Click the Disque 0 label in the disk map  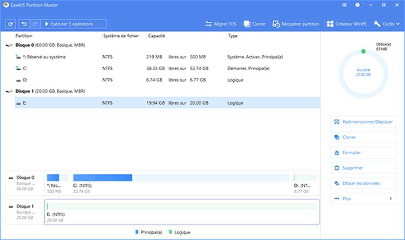[x=25, y=177]
